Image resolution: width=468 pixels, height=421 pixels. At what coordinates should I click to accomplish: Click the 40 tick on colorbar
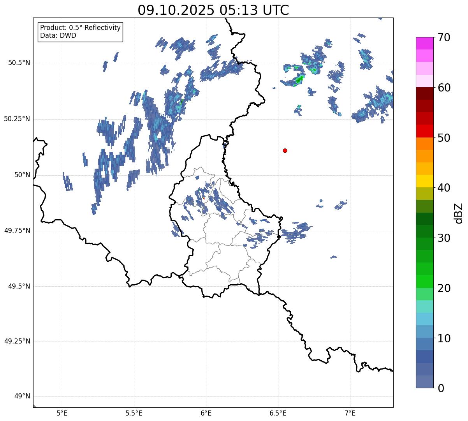point(444,188)
